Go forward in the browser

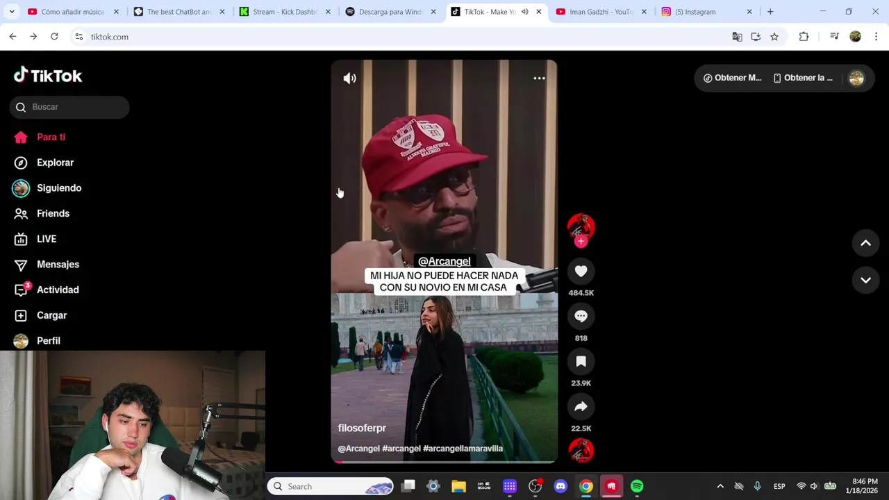click(x=33, y=37)
